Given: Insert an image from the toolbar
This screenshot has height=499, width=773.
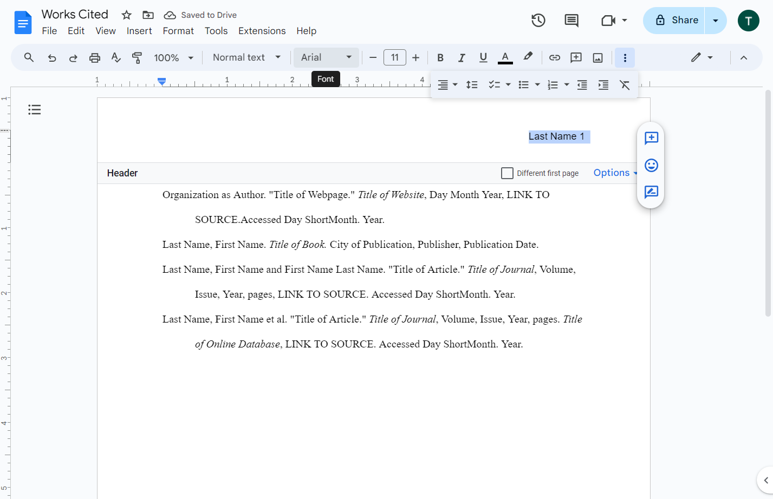Looking at the screenshot, I should click(x=598, y=57).
